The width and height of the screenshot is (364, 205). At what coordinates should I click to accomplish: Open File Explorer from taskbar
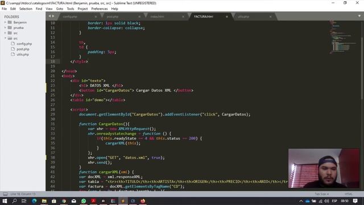tap(44, 201)
